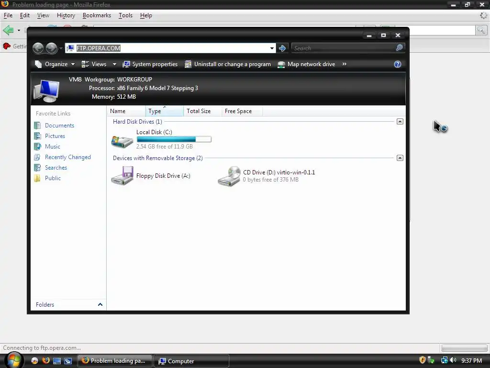Open Firefox File menu
This screenshot has width=490, height=368.
pos(8,15)
